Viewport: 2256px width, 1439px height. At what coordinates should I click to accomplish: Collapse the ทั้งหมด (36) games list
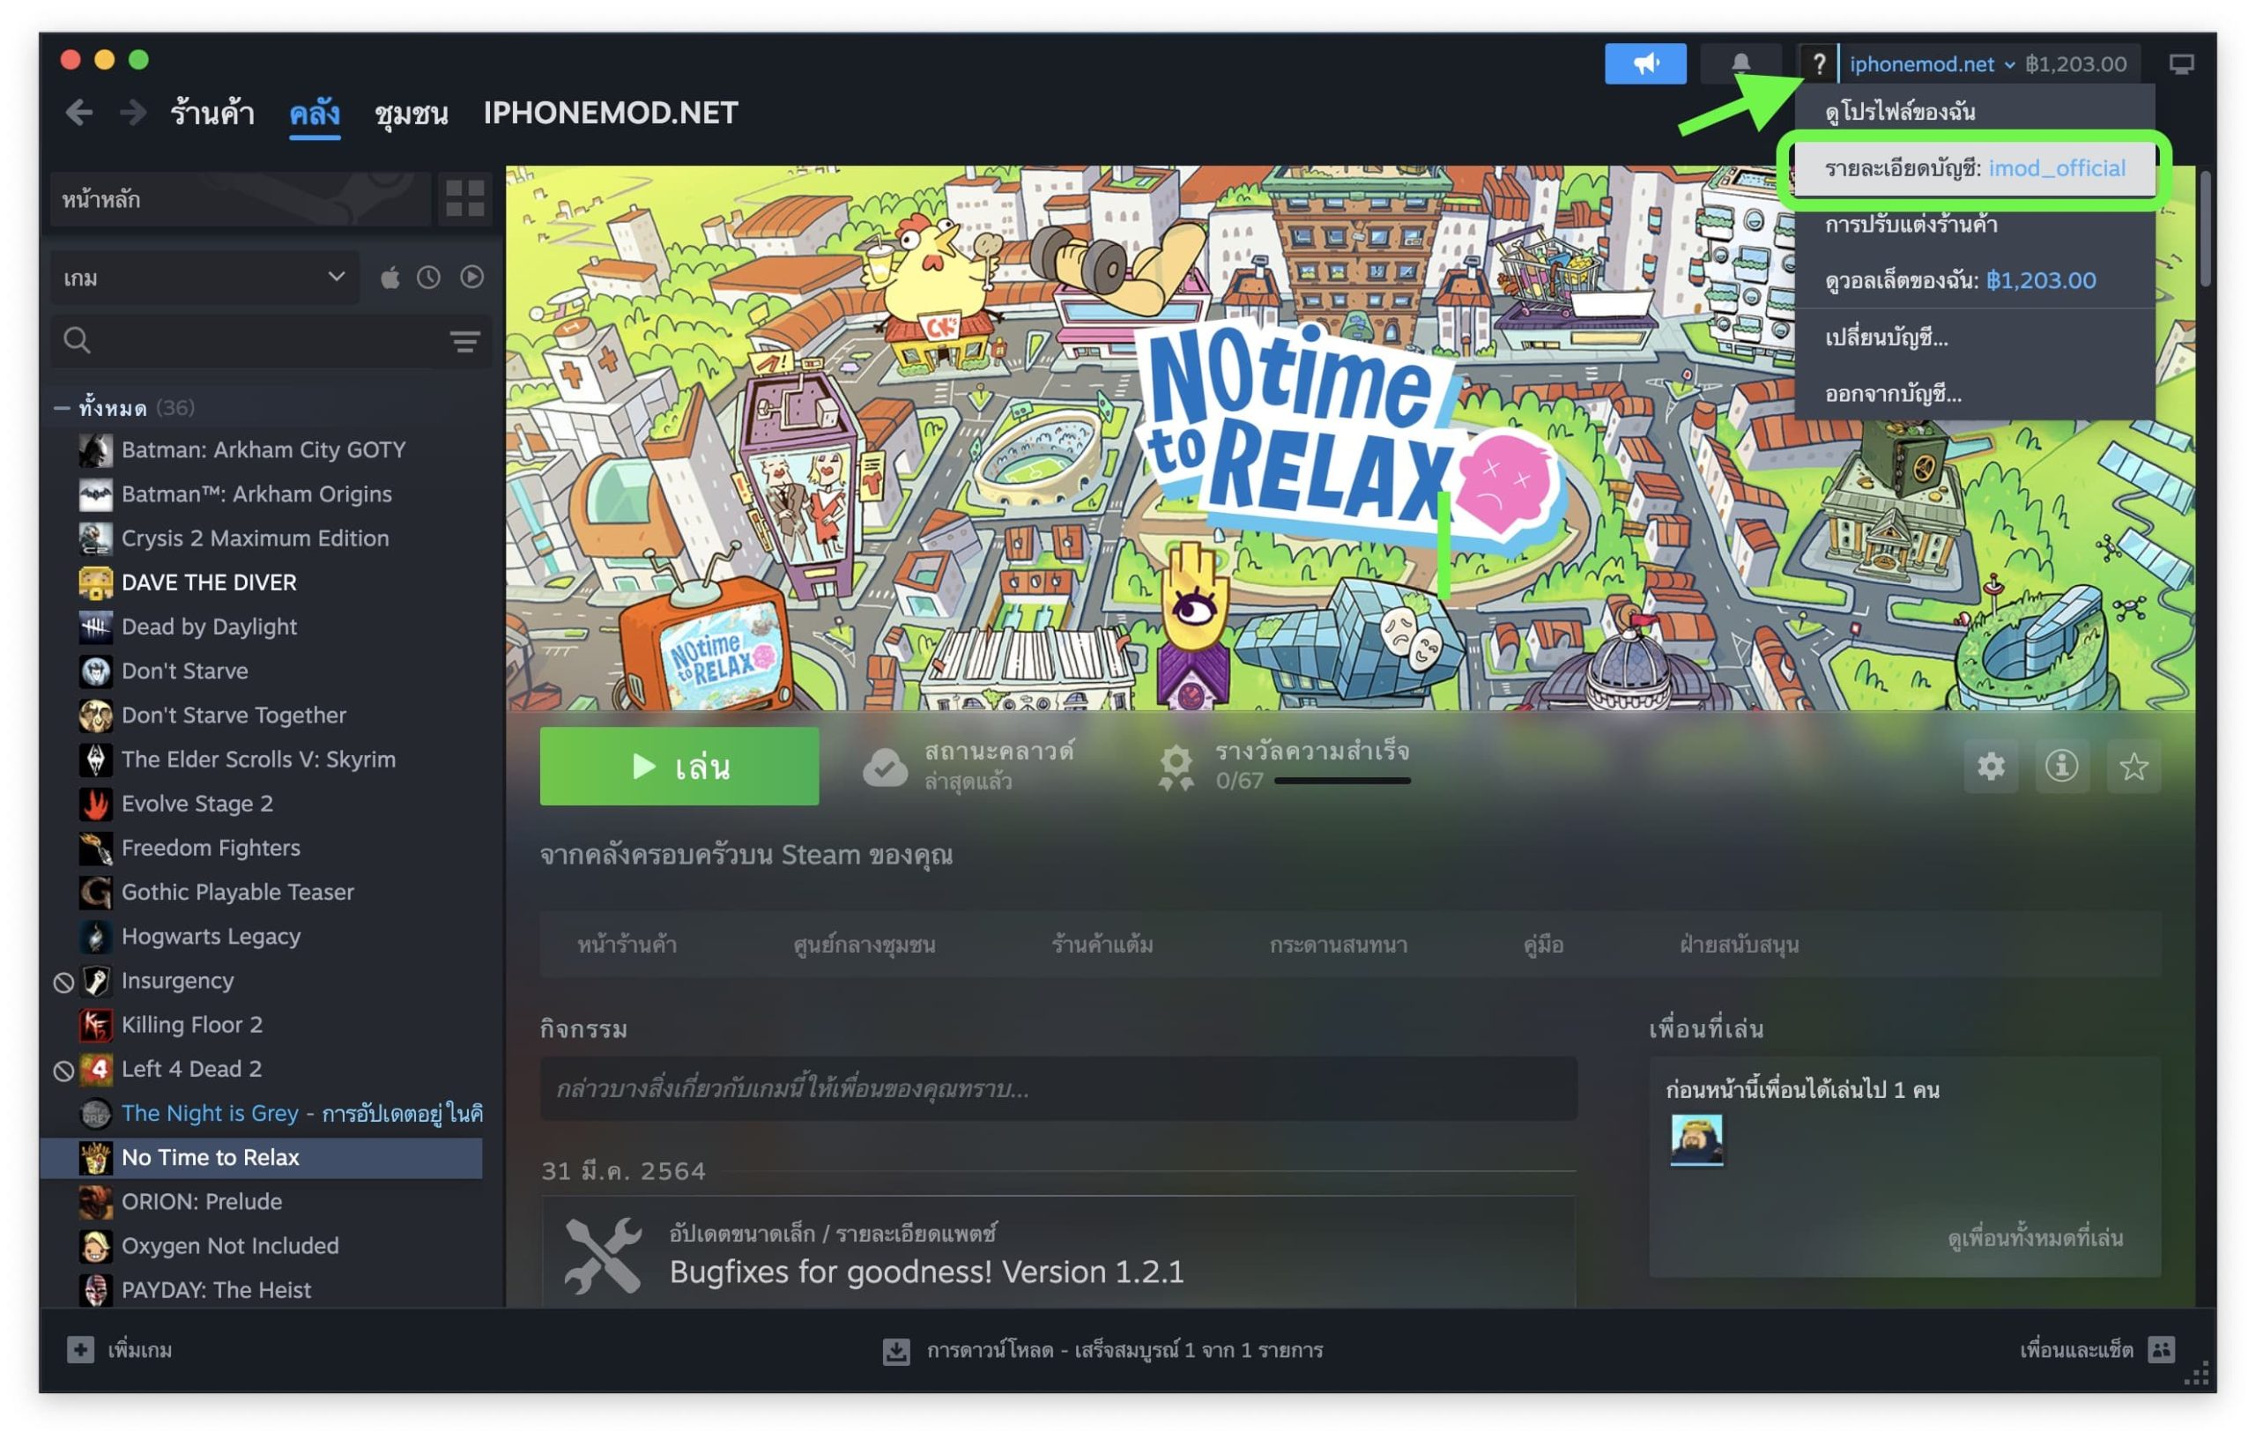click(62, 407)
